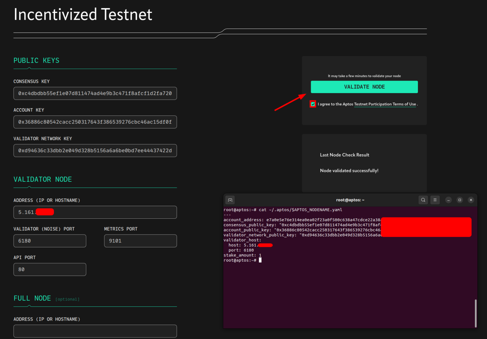Click the CONSENSUS KEY field label
This screenshot has height=339, width=487.
pos(32,81)
